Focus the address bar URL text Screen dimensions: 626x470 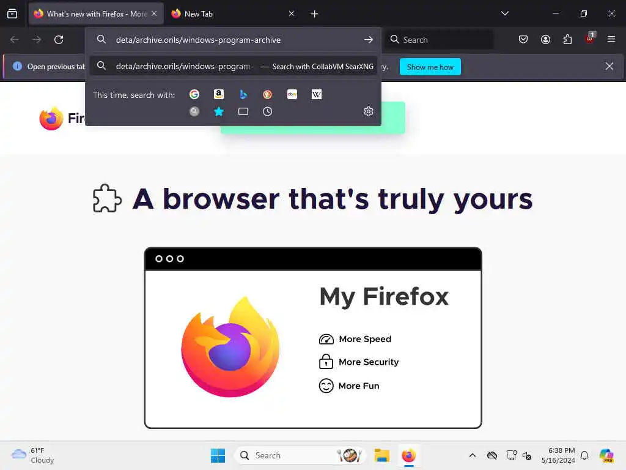point(198,40)
